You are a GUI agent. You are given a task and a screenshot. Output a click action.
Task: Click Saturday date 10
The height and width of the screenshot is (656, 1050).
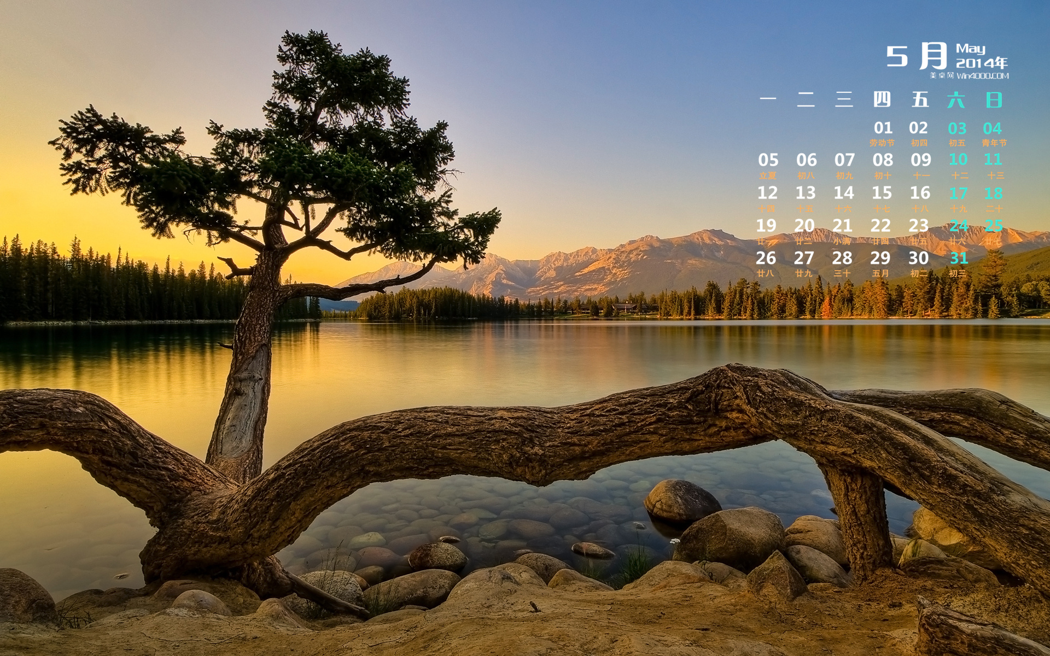(x=958, y=166)
